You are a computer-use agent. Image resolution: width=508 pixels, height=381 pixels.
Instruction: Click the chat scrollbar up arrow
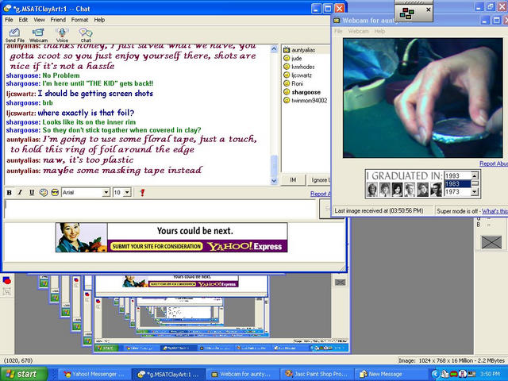tap(274, 49)
